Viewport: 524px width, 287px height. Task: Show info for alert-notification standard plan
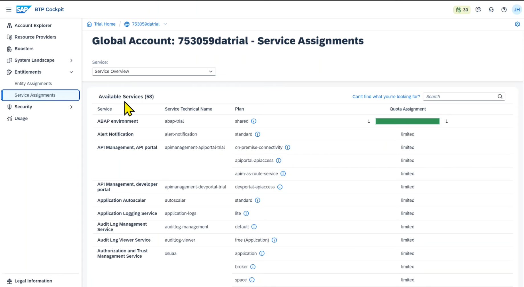point(257,134)
